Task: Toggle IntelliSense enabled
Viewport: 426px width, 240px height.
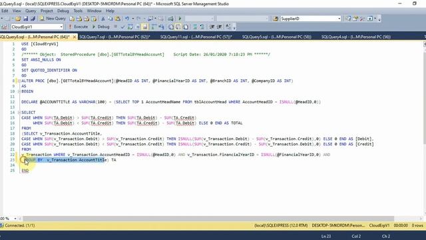Action: pyautogui.click(x=145, y=27)
